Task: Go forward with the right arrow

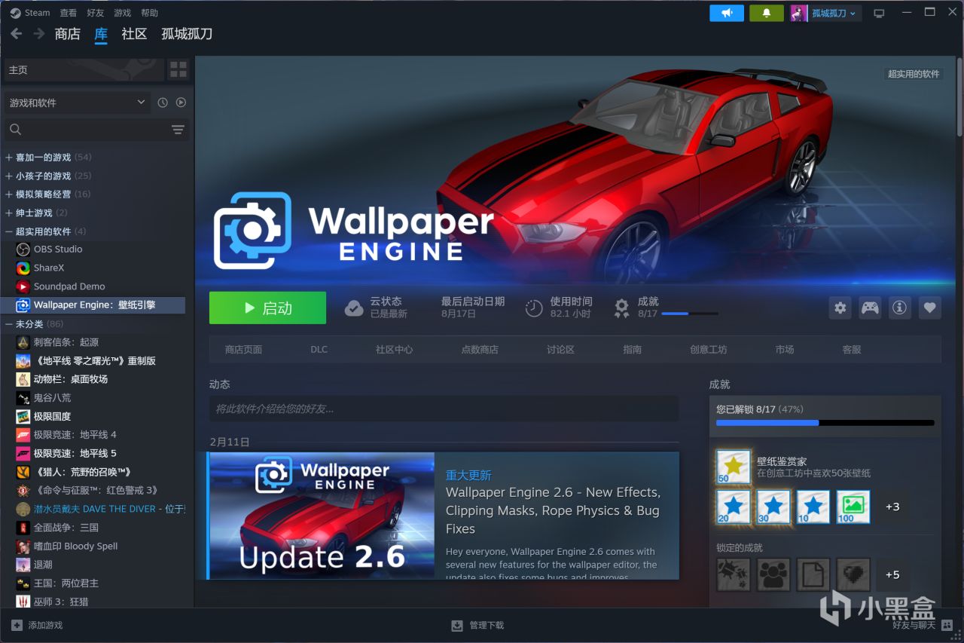Action: [38, 34]
